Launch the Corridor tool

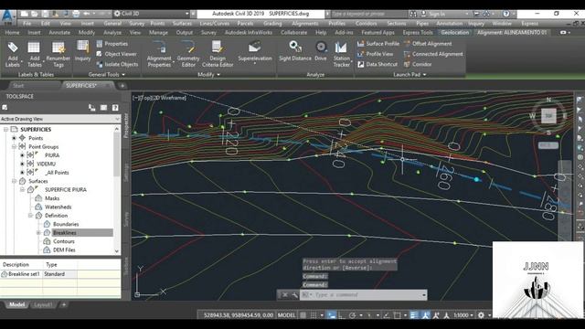418,64
